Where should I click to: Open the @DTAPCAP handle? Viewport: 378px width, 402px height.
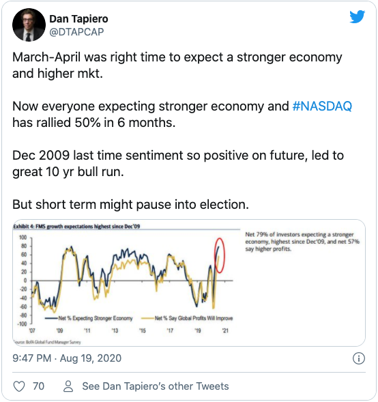coord(76,32)
